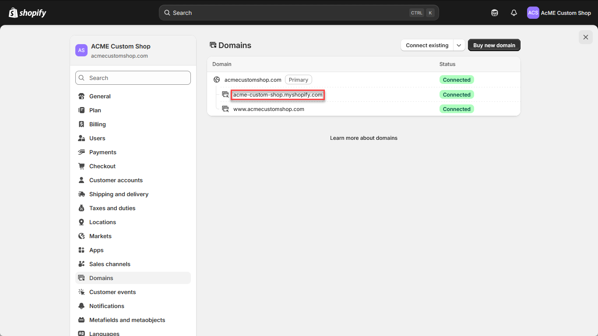Go to Billing settings

[x=133, y=124]
